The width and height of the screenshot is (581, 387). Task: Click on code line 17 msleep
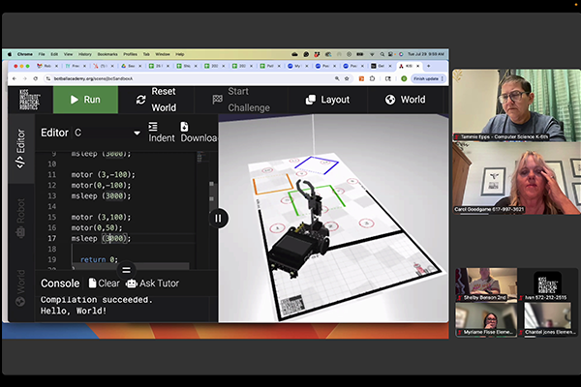pos(102,238)
